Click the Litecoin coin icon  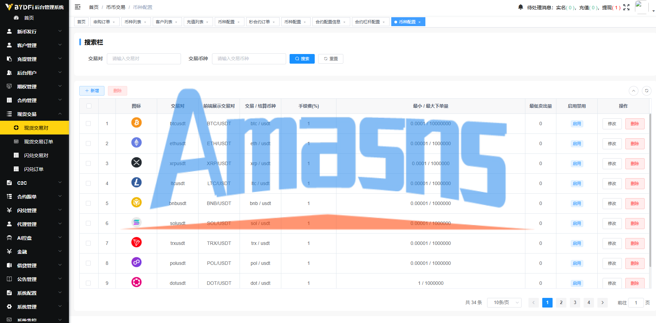point(137,182)
